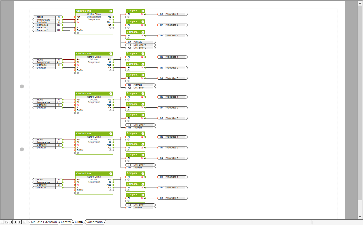Click info icon on the topmost Comparador block

point(143,11)
